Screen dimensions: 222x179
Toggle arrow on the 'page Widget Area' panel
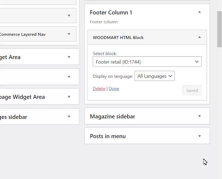(x=69, y=97)
